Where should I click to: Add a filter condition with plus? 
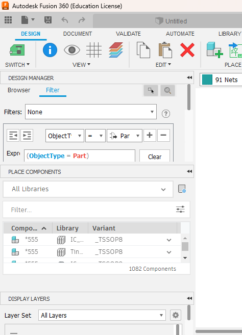pyautogui.click(x=150, y=135)
